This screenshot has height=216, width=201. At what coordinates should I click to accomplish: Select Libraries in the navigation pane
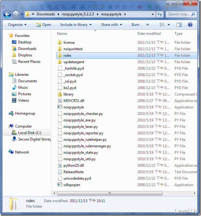pyautogui.click(x=18, y=75)
